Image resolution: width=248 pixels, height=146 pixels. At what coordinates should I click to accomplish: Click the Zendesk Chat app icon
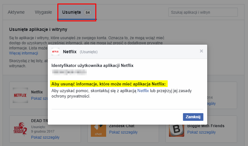coord(98,131)
